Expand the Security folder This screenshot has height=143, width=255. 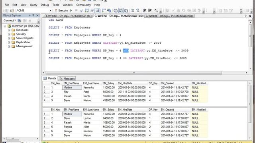point(9,34)
